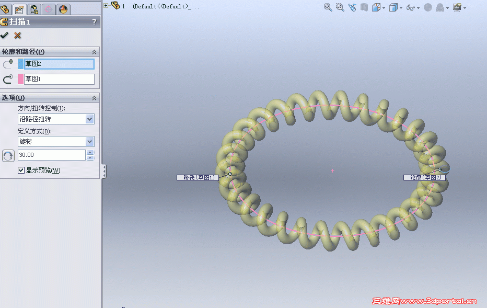The image size is (487, 308).
Task: Click the path icon beside 草图1
Action: click(8, 79)
